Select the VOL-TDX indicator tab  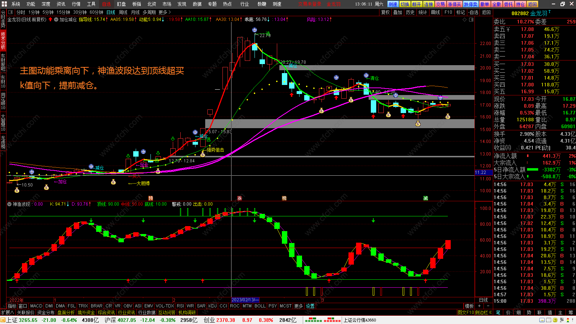(165, 306)
